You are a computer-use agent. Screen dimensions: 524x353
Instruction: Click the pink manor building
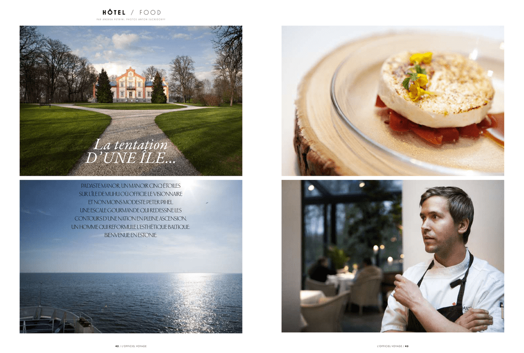point(130,86)
